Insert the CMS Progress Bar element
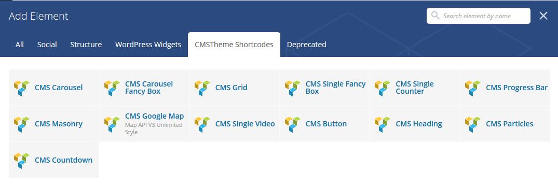558x187 pixels. coord(505,88)
